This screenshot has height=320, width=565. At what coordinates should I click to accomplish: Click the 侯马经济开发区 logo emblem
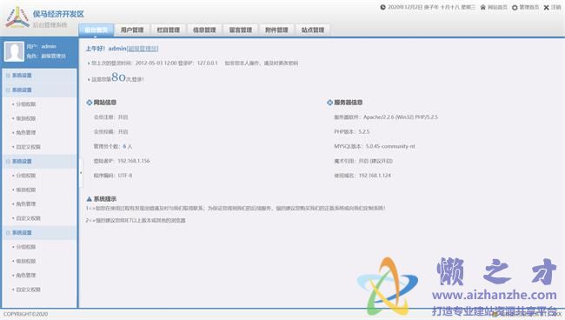click(x=17, y=17)
